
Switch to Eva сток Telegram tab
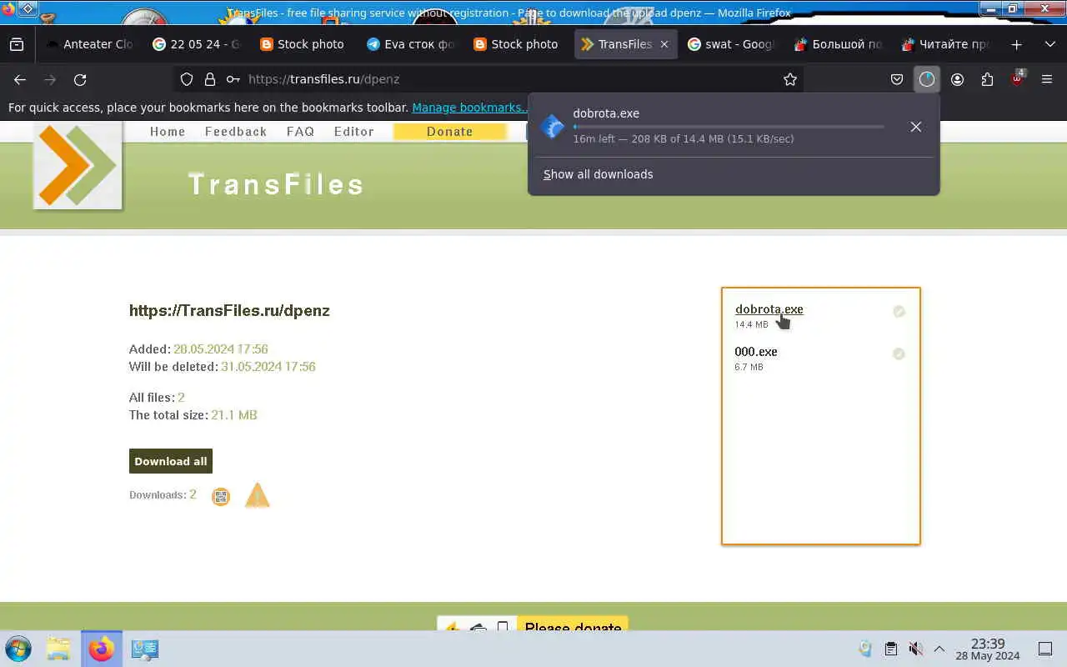410,44
